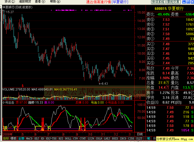The height and width of the screenshot is (142, 194).
Task: Maximize the window with the blue button
Action: 188,2
